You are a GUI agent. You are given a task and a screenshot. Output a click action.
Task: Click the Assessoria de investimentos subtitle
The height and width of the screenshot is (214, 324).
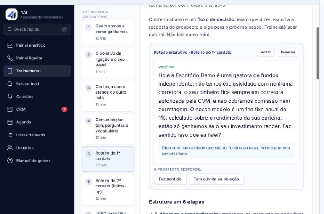pos(42,17)
